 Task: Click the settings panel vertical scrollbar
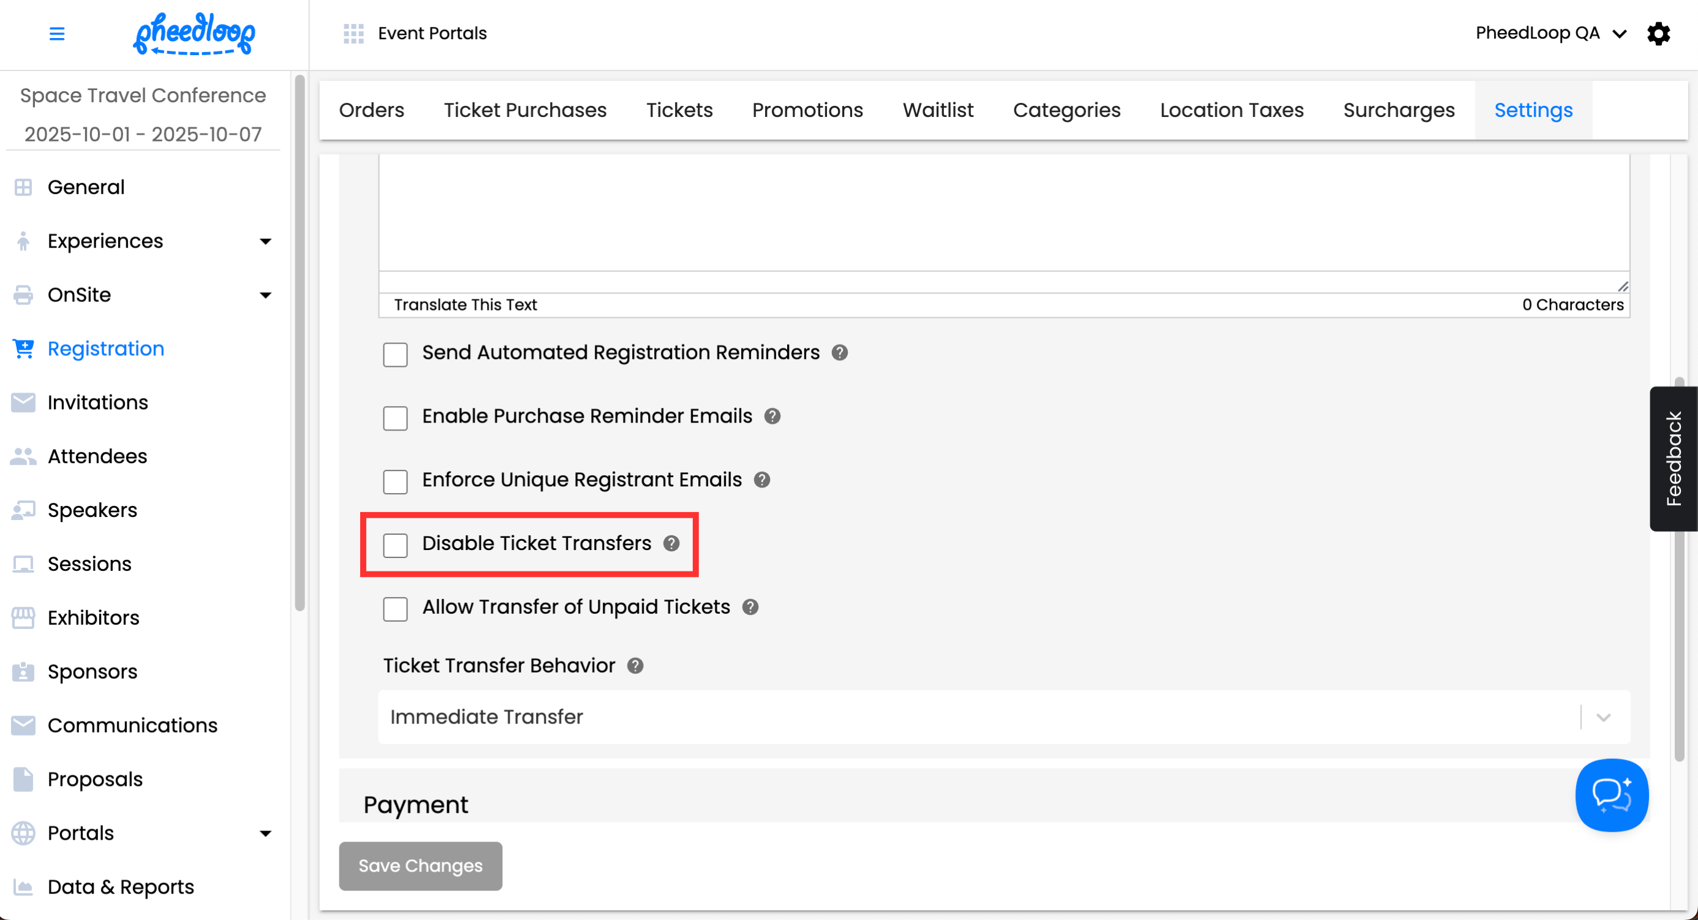click(1678, 646)
